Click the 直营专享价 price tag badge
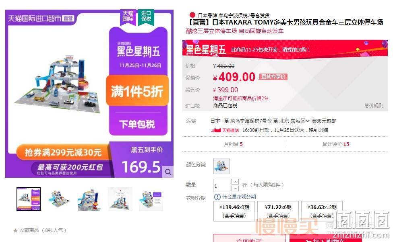 (x=273, y=76)
